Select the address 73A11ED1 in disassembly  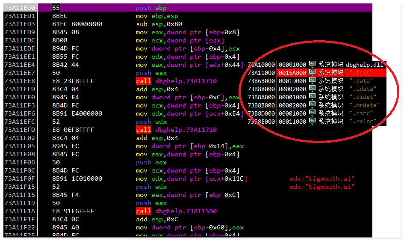(x=20, y=16)
